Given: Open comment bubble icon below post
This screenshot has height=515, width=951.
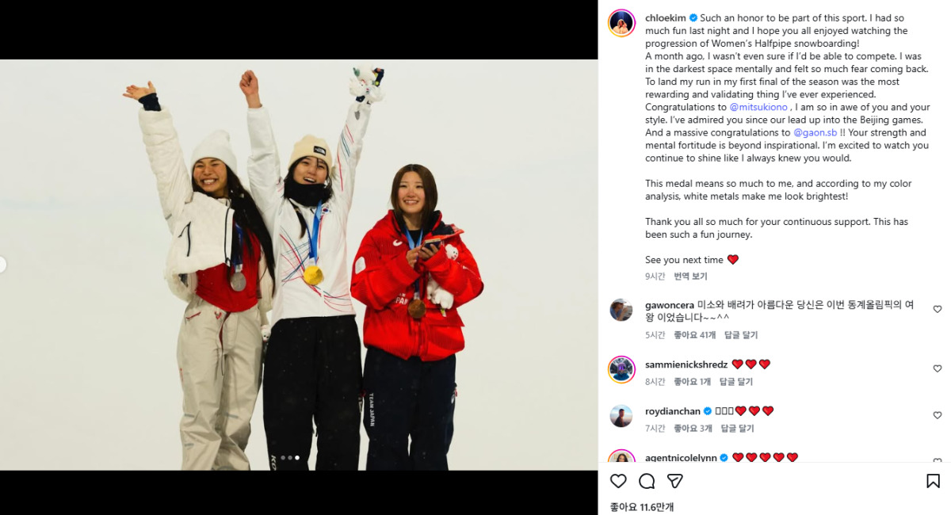Looking at the screenshot, I should 647,481.
